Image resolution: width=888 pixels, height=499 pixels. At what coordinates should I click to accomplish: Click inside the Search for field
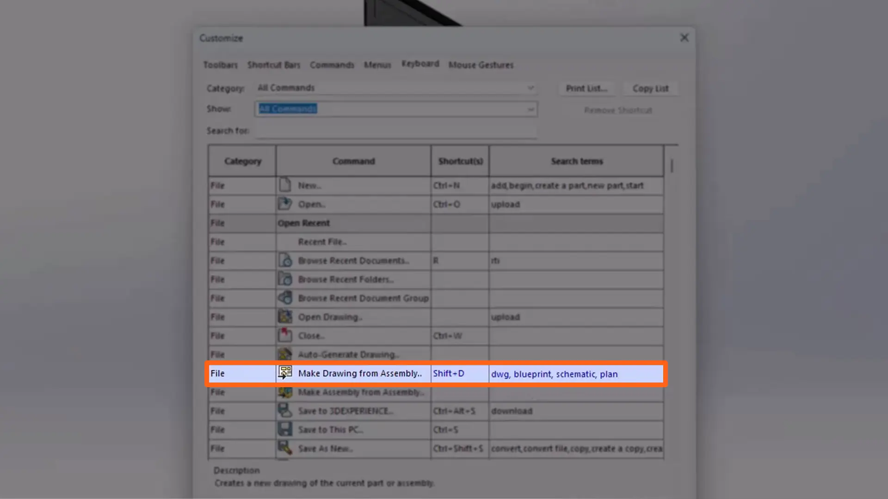(x=395, y=131)
